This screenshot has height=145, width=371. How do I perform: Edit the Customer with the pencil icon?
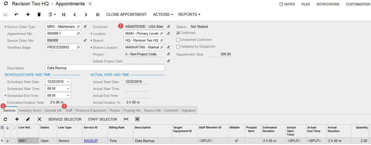pos(168,27)
